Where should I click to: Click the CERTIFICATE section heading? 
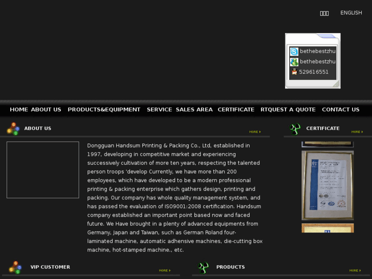323,128
